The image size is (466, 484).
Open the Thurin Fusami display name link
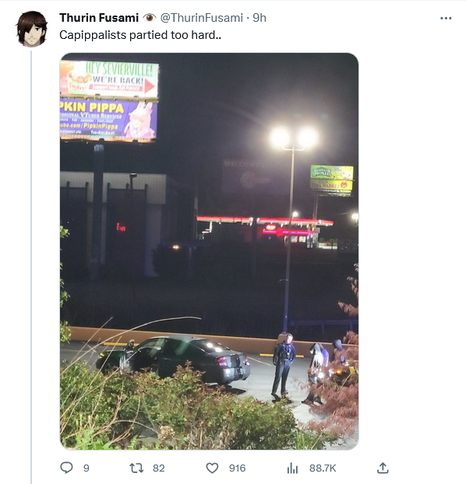coord(99,18)
